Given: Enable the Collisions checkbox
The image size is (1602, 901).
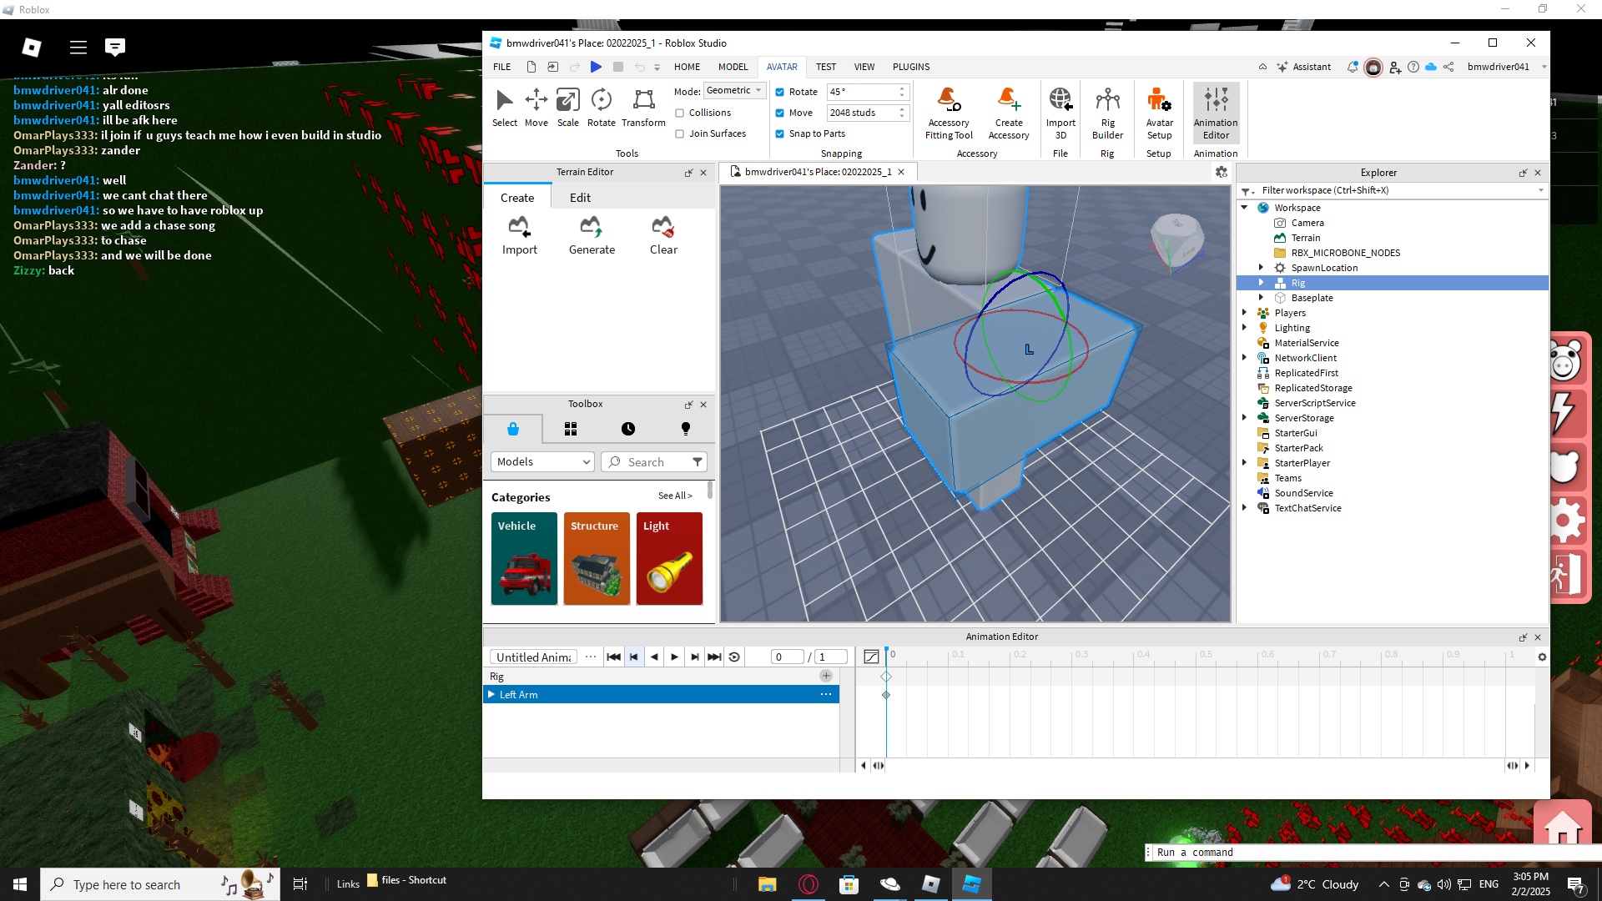Looking at the screenshot, I should (680, 113).
